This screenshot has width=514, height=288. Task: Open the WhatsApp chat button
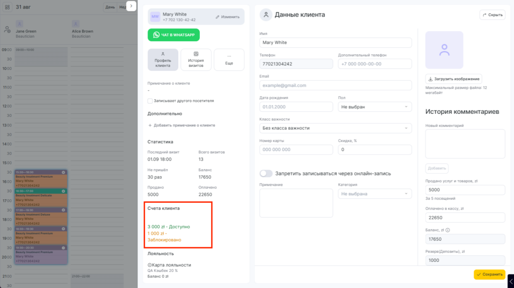tap(173, 35)
